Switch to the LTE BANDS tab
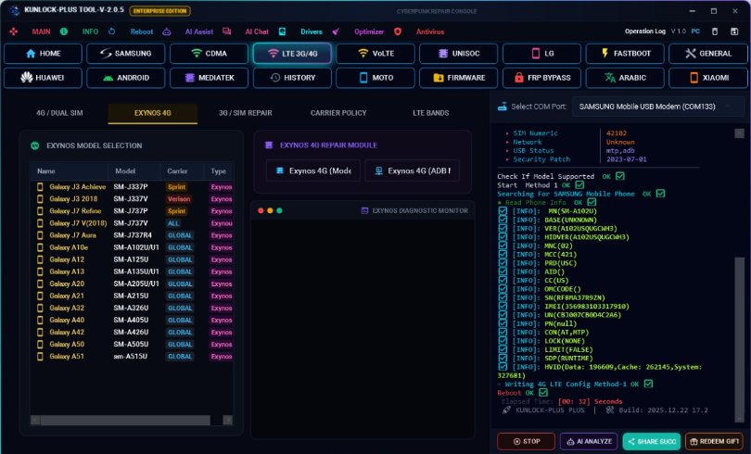The width and height of the screenshot is (751, 454). [430, 113]
